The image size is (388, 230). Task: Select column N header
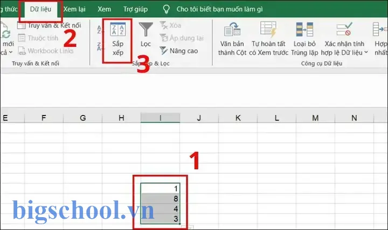pos(354,118)
